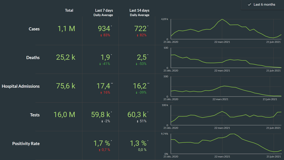
Task: Click green down arrow under 1,9 deaths
Action: pyautogui.click(x=101, y=64)
